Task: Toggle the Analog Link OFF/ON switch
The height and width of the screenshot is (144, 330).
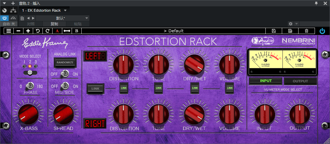Action: point(65,74)
